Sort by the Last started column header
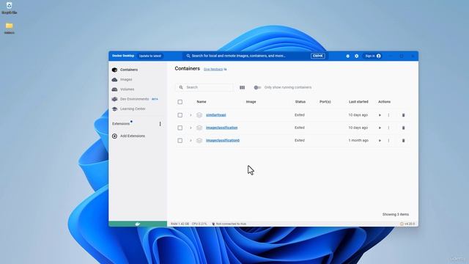Screen dimensions: 469x264 coord(358,102)
